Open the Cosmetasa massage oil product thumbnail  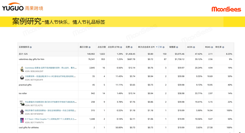click(22, 69)
